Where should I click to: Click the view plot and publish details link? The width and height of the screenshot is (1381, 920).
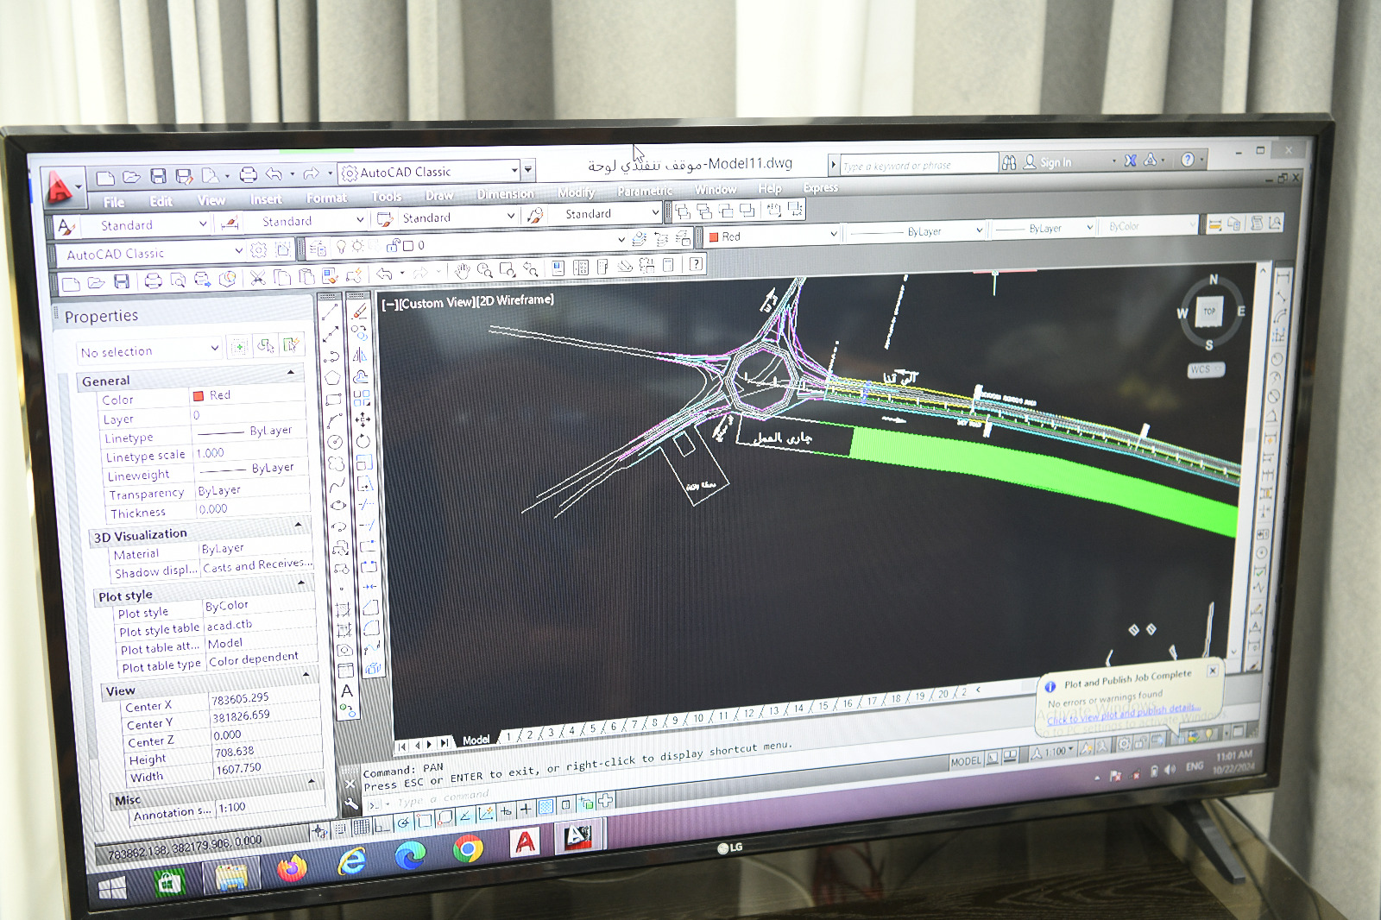coord(1123,714)
